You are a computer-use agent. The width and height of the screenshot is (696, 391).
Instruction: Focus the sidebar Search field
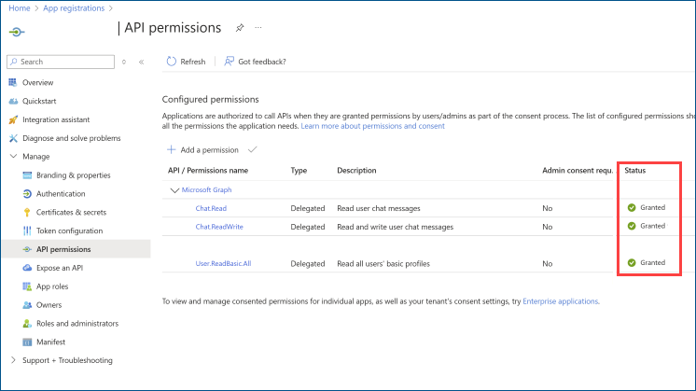pos(61,62)
